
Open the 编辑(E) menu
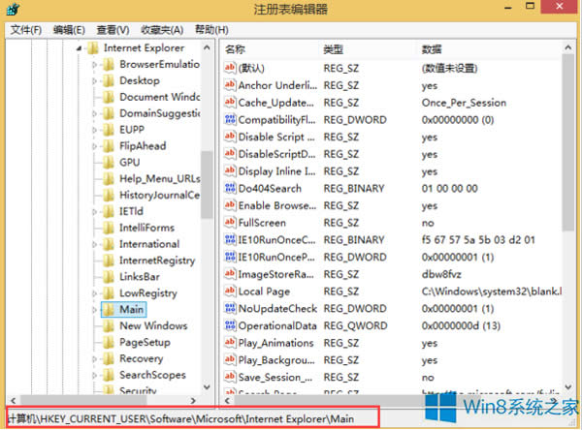pyautogui.click(x=69, y=30)
